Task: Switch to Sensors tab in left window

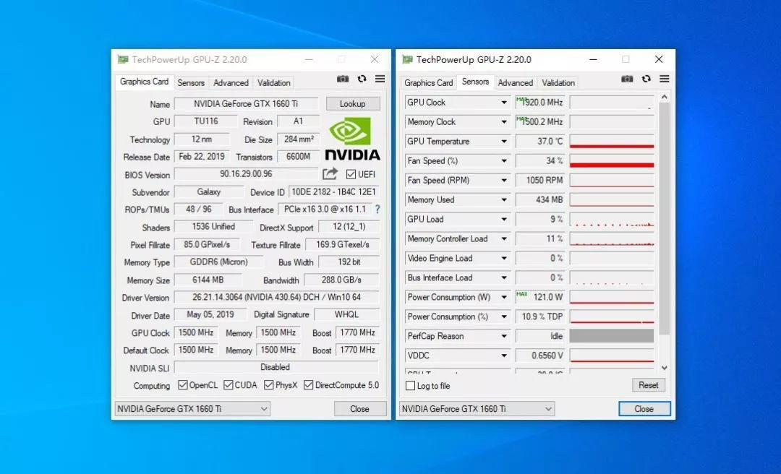Action: tap(191, 82)
